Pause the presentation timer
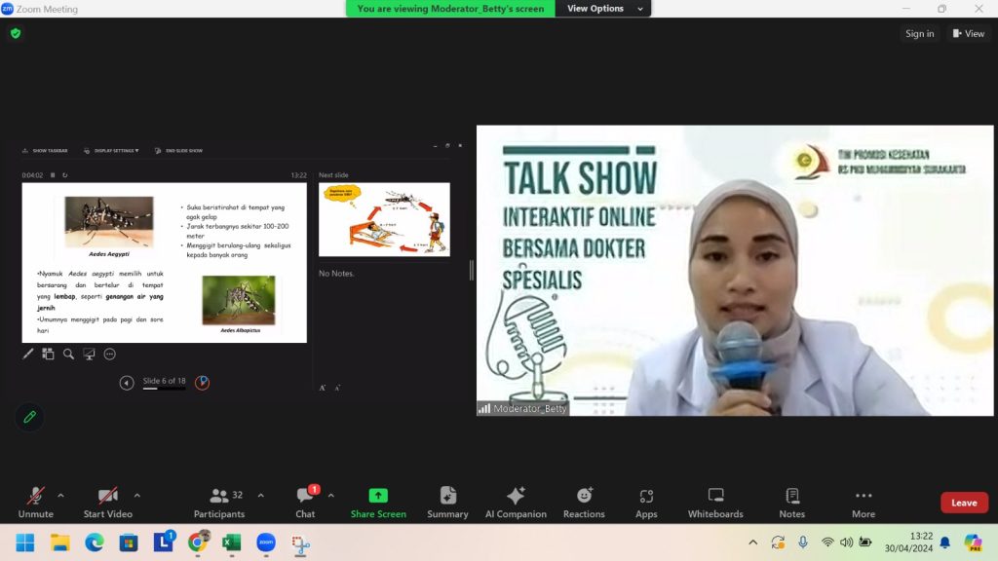This screenshot has width=998, height=561. [52, 174]
